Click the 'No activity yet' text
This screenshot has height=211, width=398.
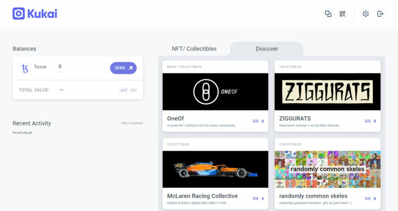point(22,133)
